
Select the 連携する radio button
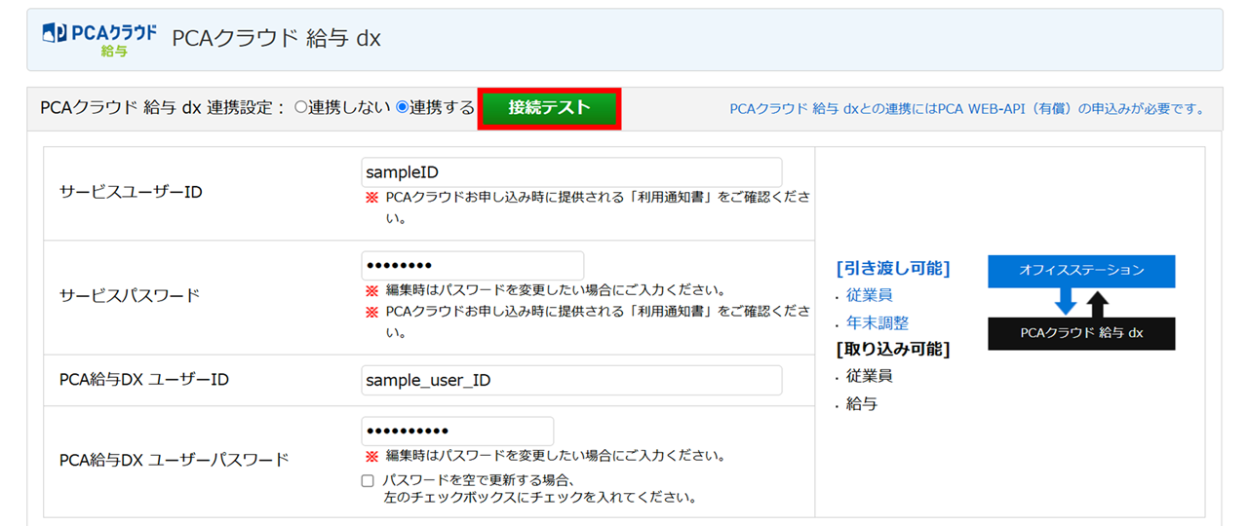coord(402,107)
